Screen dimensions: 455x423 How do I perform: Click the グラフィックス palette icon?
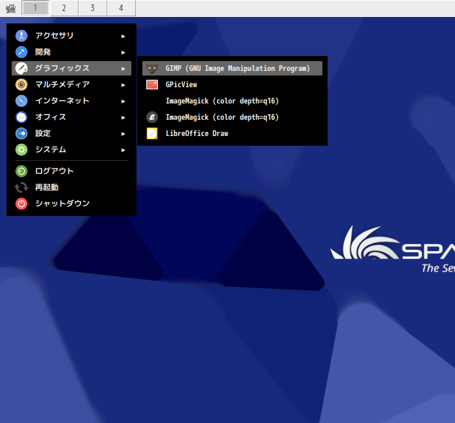(21, 68)
